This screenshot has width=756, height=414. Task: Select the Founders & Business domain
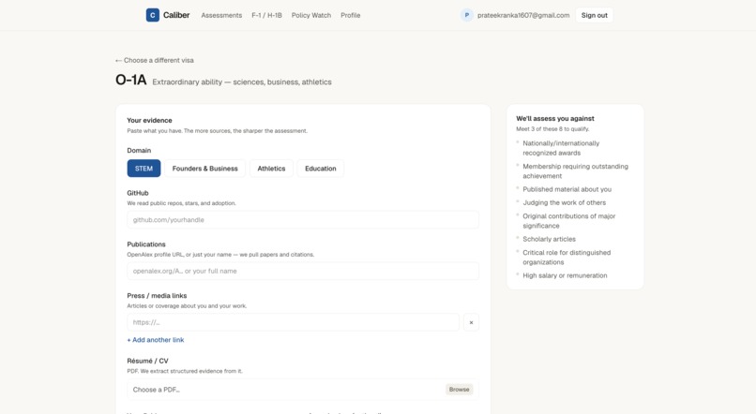(x=204, y=169)
